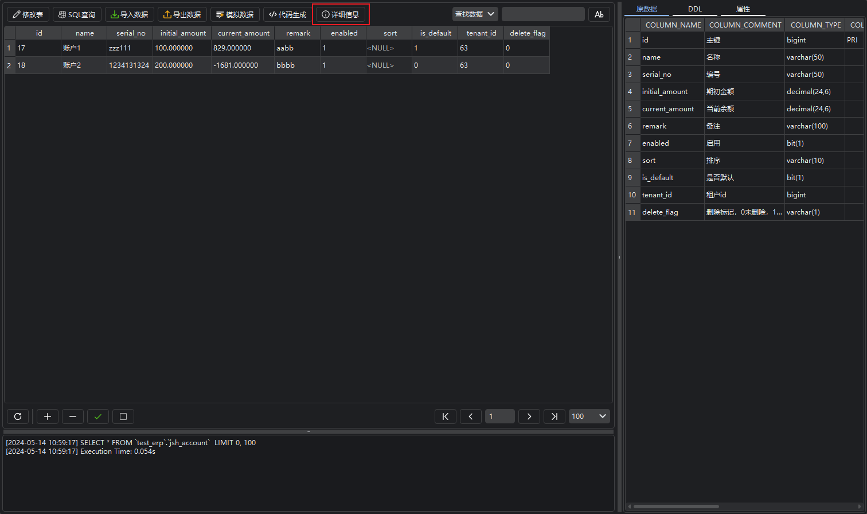Expand the page size 100 dropdown
867x514 pixels.
[x=589, y=416]
